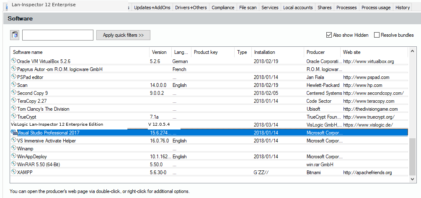Open the Compliance tab
This screenshot has width=421, height=198.
223,8
